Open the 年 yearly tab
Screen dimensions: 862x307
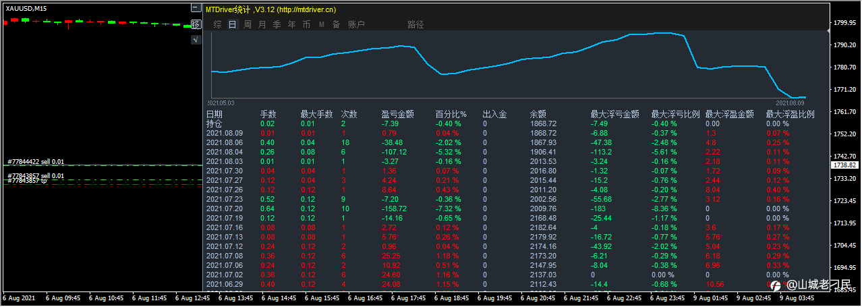point(291,25)
